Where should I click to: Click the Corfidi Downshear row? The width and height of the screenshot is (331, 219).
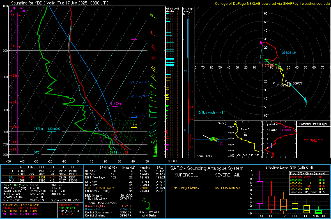pyautogui.click(x=109, y=212)
